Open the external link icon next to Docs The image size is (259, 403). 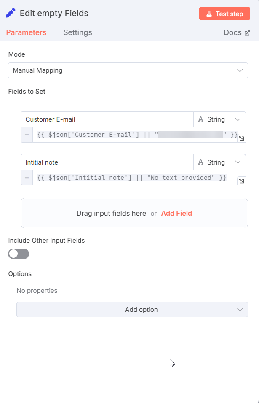(x=247, y=33)
